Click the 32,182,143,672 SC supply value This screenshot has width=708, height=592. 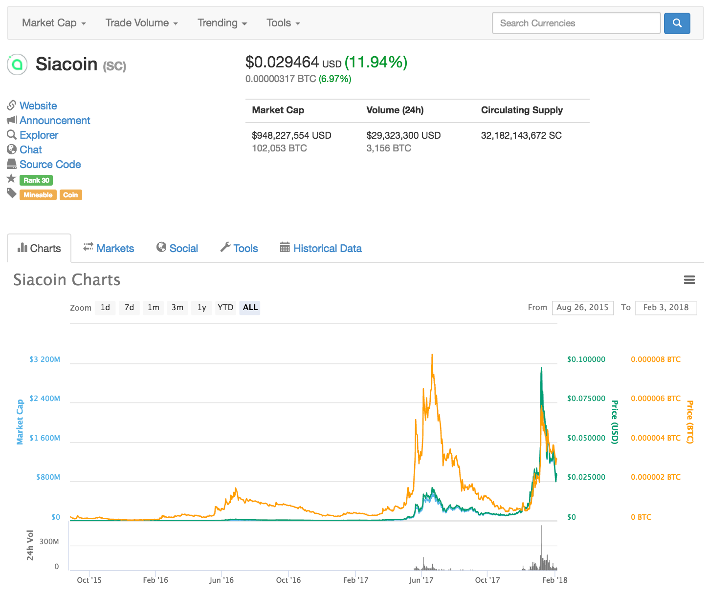click(x=521, y=135)
